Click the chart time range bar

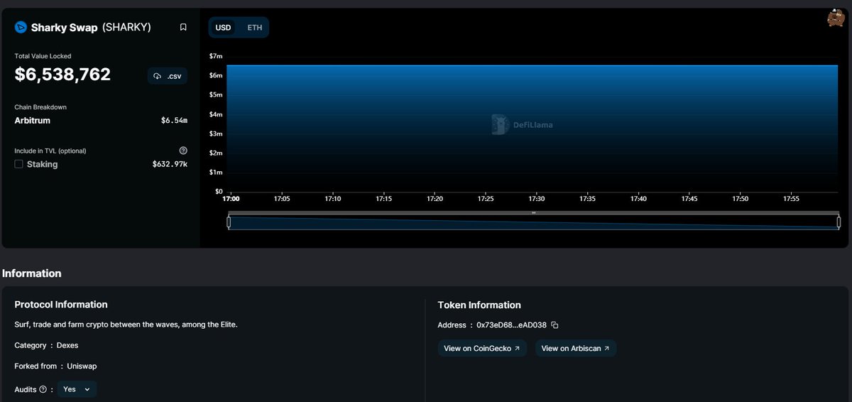pyautogui.click(x=533, y=222)
